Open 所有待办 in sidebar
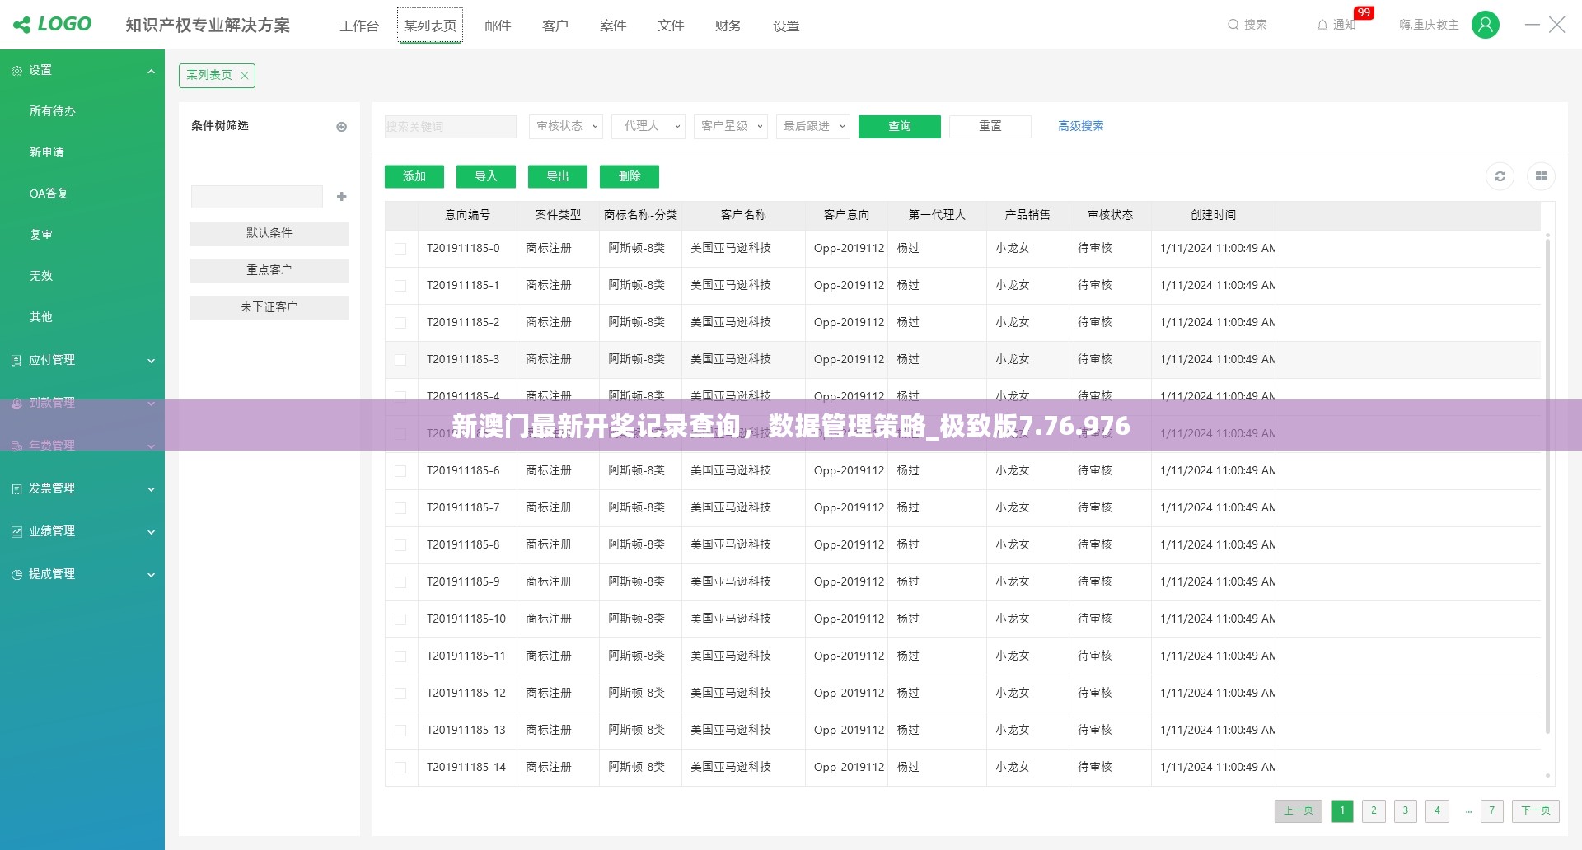Viewport: 1582px width, 850px height. tap(53, 111)
